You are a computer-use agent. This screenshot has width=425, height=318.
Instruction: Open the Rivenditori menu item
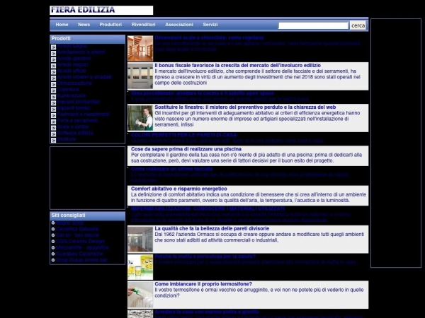[x=143, y=25]
